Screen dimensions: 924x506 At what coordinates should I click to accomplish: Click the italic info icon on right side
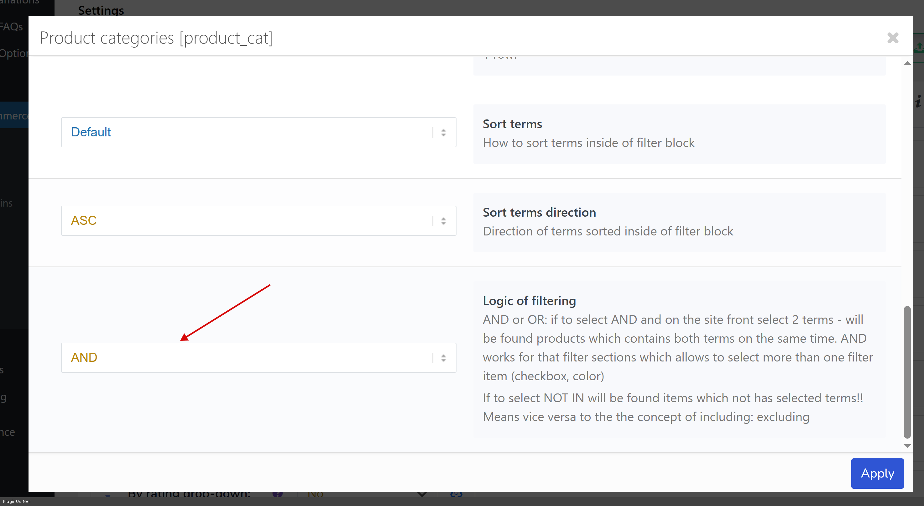tap(918, 102)
